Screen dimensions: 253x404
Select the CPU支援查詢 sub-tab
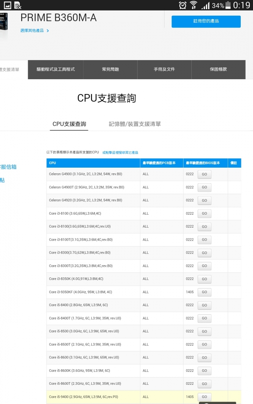(69, 124)
